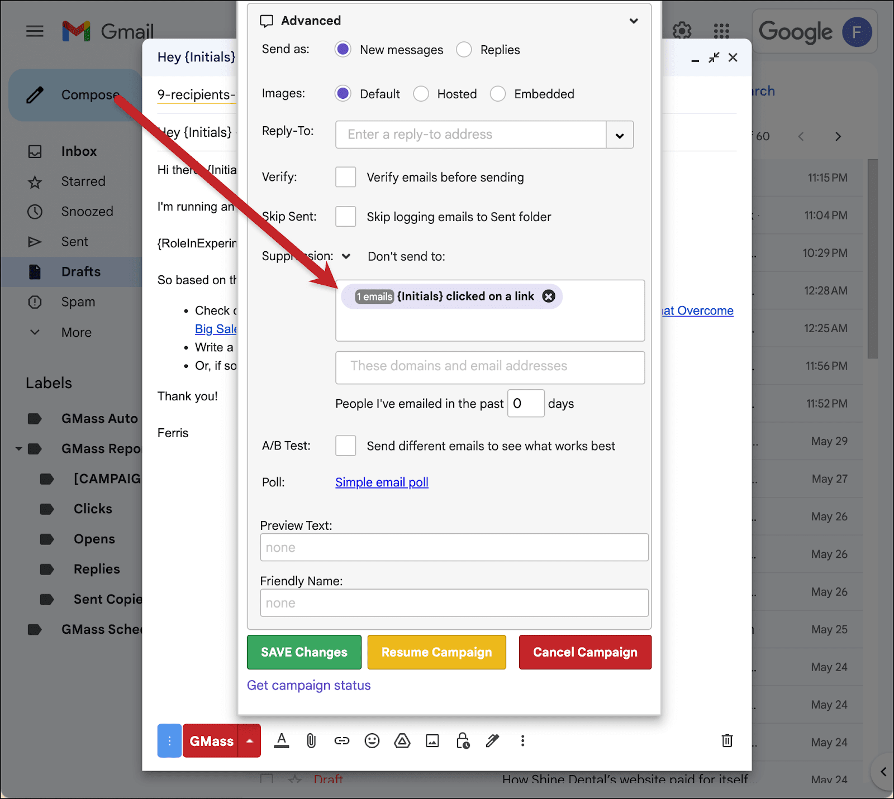Open Get campaign status link
Image resolution: width=894 pixels, height=799 pixels.
pyautogui.click(x=309, y=685)
